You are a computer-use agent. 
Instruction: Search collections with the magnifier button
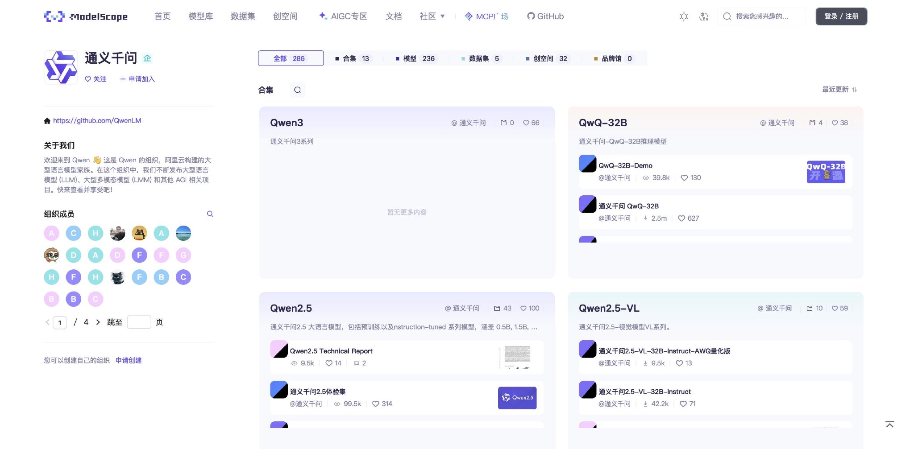(x=297, y=90)
